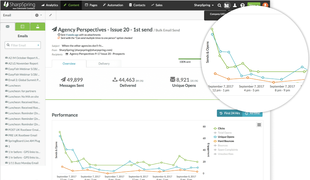Select the flask A/B test tab icon

pyautogui.click(x=38, y=27)
